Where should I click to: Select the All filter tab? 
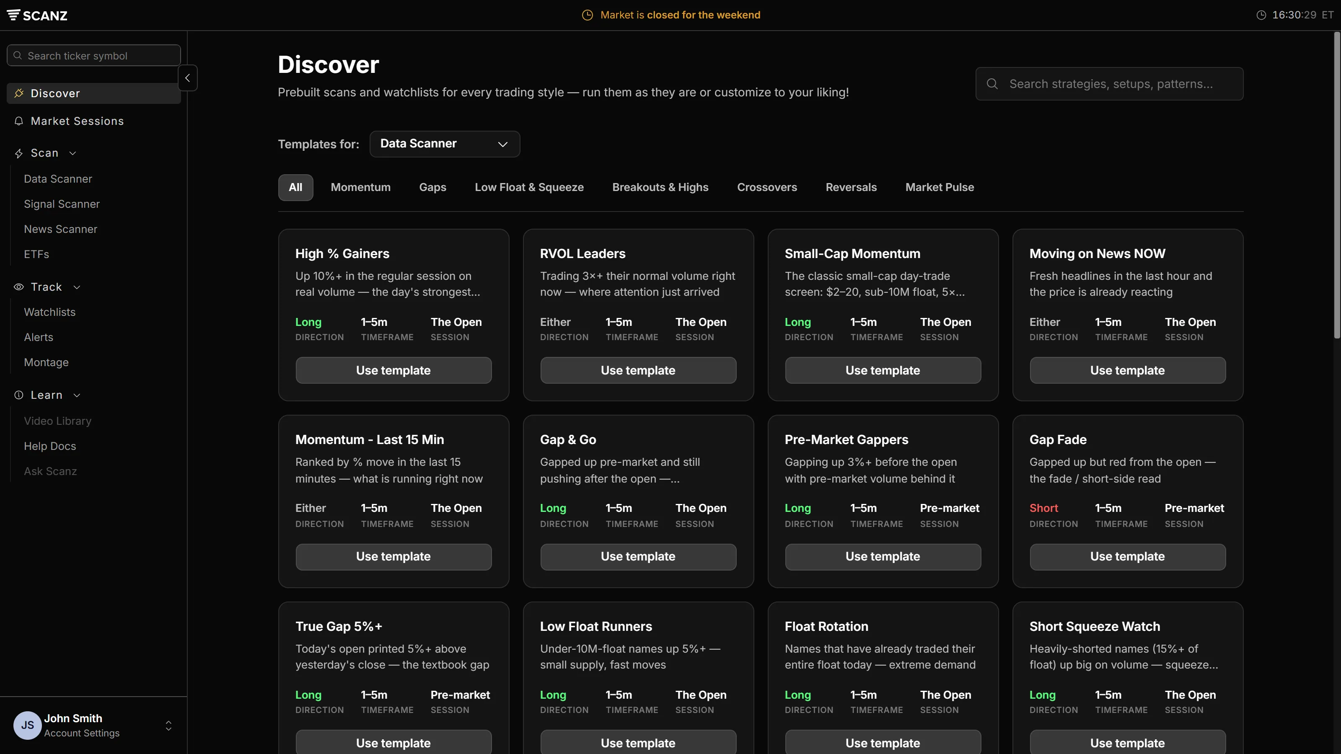coord(295,187)
